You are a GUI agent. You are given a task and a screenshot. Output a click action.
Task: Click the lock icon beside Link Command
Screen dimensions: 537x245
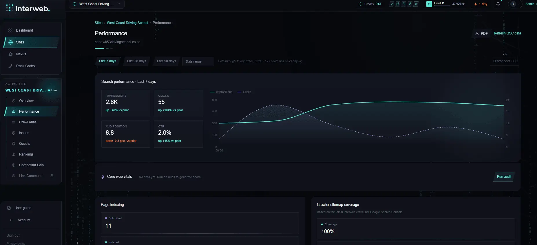[52, 176]
